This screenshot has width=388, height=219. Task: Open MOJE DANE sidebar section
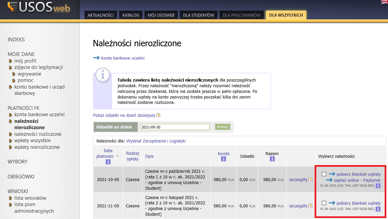pyautogui.click(x=21, y=54)
